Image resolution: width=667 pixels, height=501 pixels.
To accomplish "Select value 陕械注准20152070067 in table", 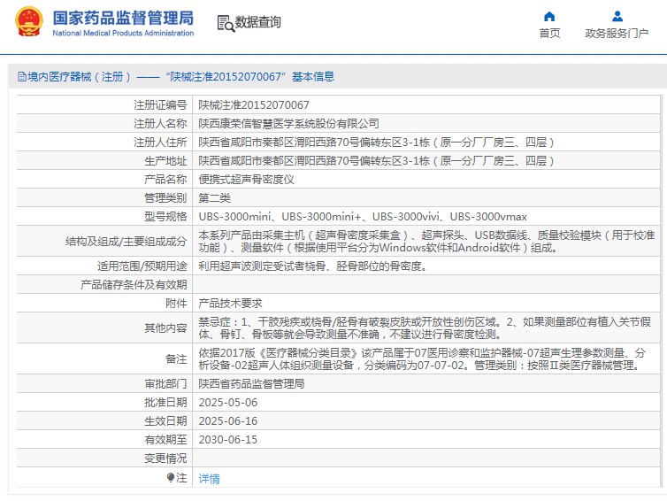I will (x=254, y=104).
